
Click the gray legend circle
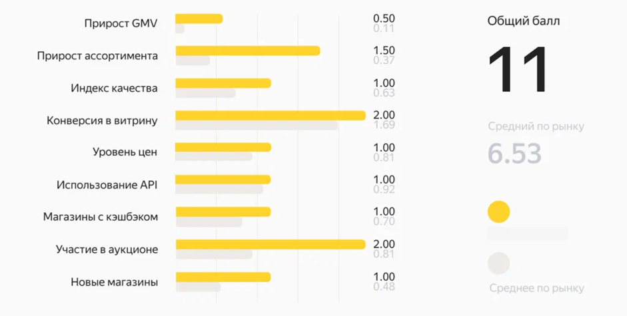click(x=498, y=263)
